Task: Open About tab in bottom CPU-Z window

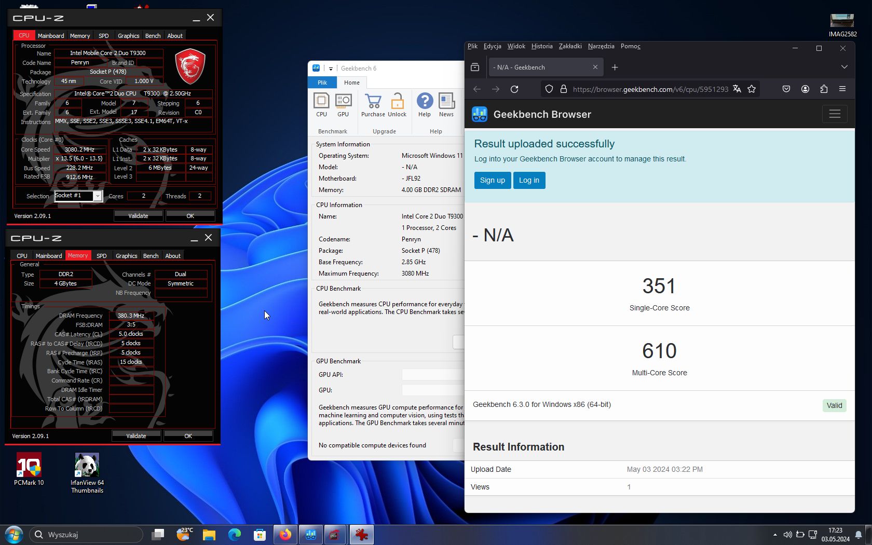Action: tap(173, 256)
